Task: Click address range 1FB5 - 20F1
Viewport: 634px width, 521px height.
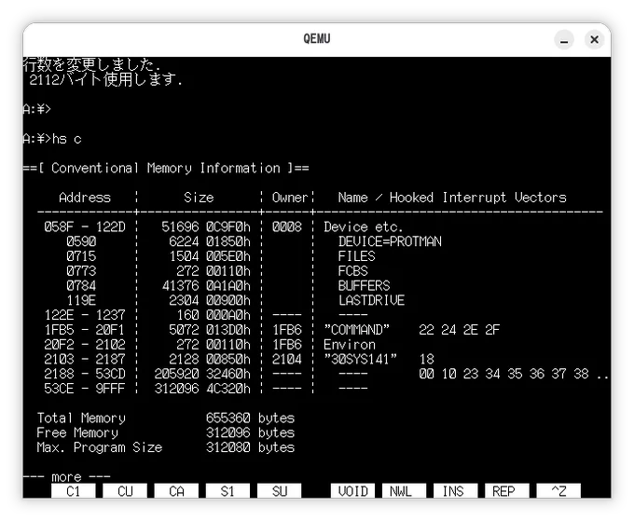Action: 85,329
